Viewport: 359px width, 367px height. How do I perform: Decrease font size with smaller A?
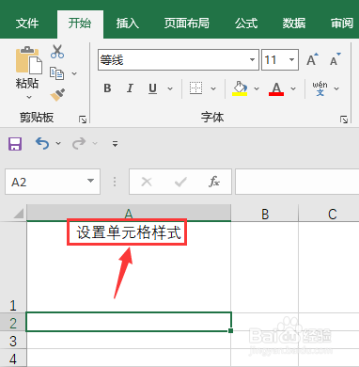pyautogui.click(x=336, y=59)
